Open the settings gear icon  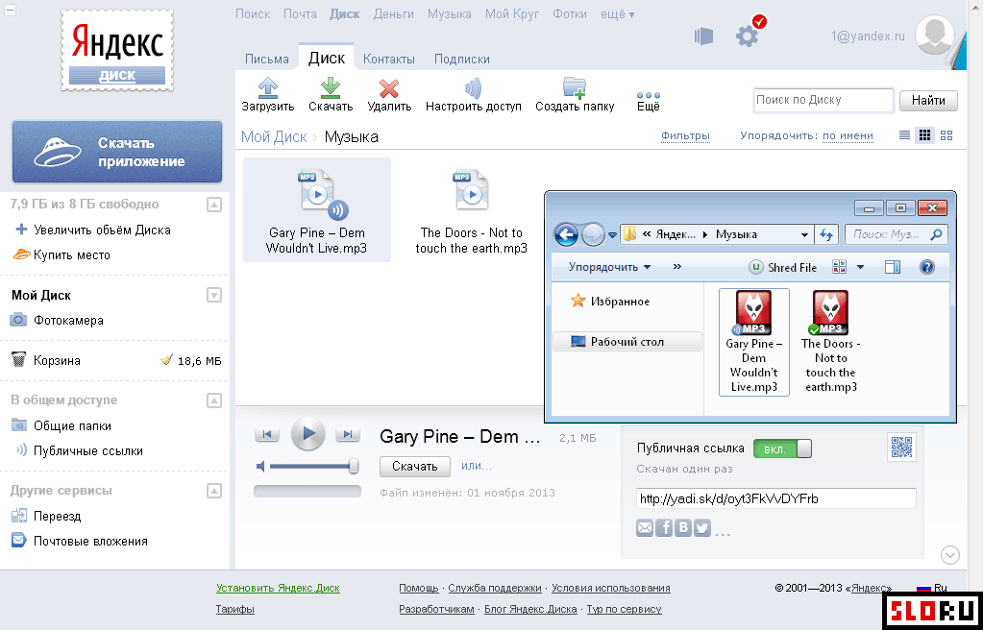[748, 36]
